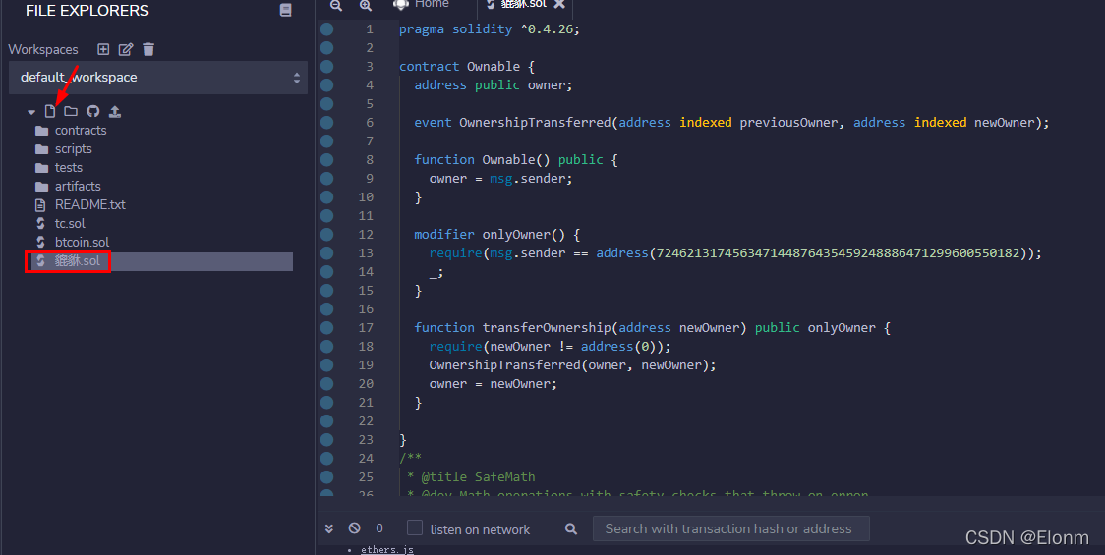Open tc.sol from the file tree
Image resolution: width=1105 pixels, height=555 pixels.
coord(70,223)
